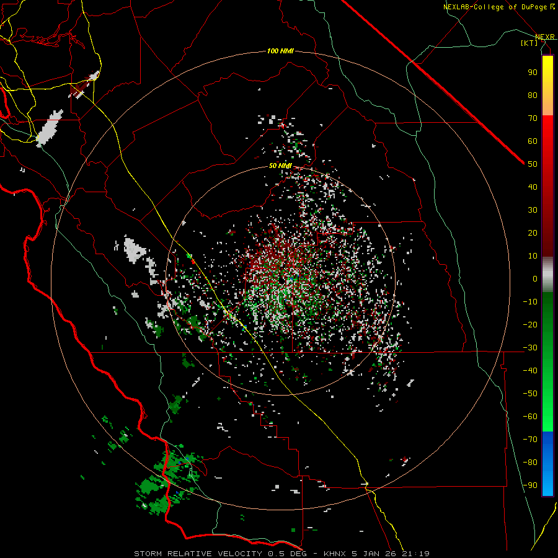Viewport: 558px width, 558px height.
Task: Click the 30 value on velocity scale
Action: (x=533, y=210)
